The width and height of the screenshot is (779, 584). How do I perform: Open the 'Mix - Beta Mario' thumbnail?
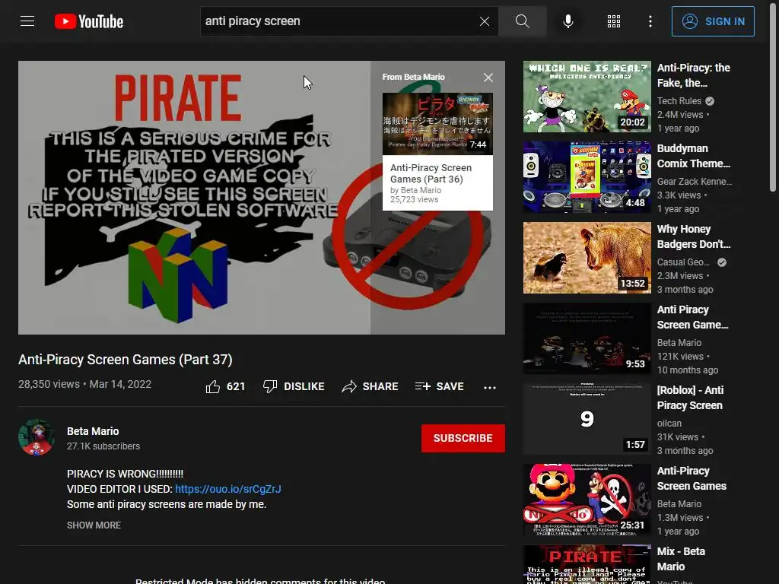pos(587,564)
